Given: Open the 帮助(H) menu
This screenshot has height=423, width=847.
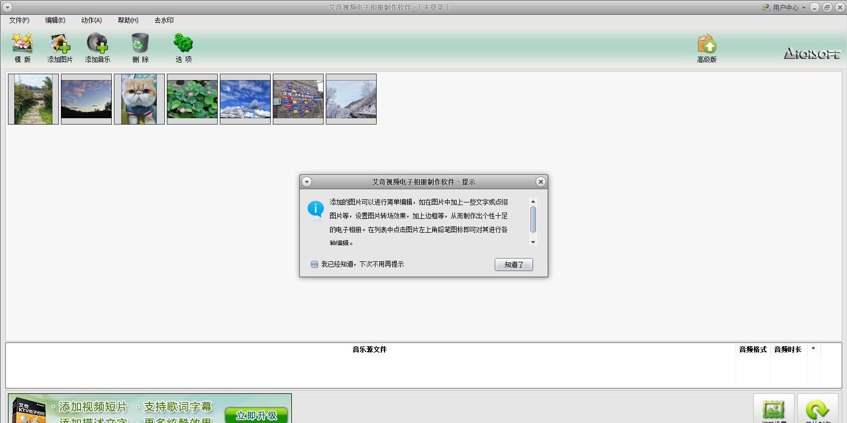Looking at the screenshot, I should click(x=128, y=20).
